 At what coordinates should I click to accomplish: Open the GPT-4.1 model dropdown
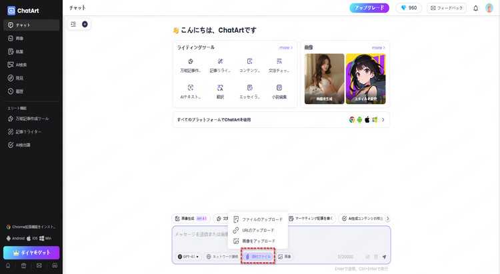coord(188,257)
